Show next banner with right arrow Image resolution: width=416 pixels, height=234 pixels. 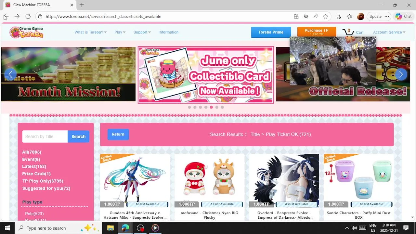pos(401,74)
